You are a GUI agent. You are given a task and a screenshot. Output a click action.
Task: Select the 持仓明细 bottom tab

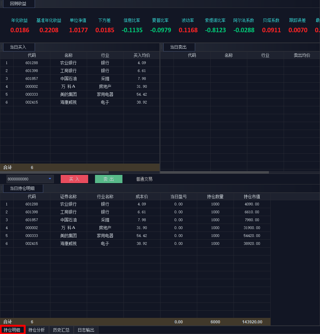tap(12, 330)
